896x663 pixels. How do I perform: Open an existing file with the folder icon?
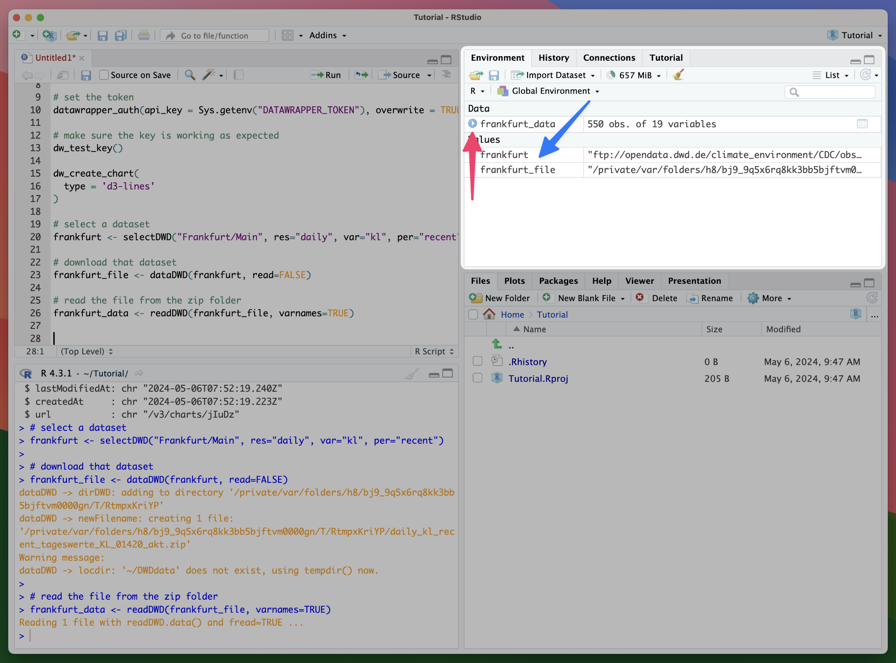pos(73,35)
